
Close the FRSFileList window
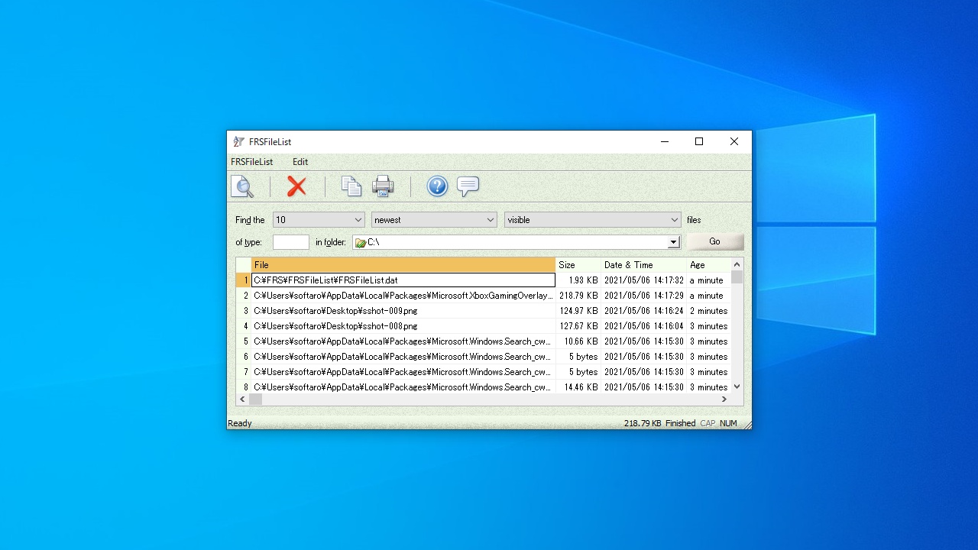point(734,141)
